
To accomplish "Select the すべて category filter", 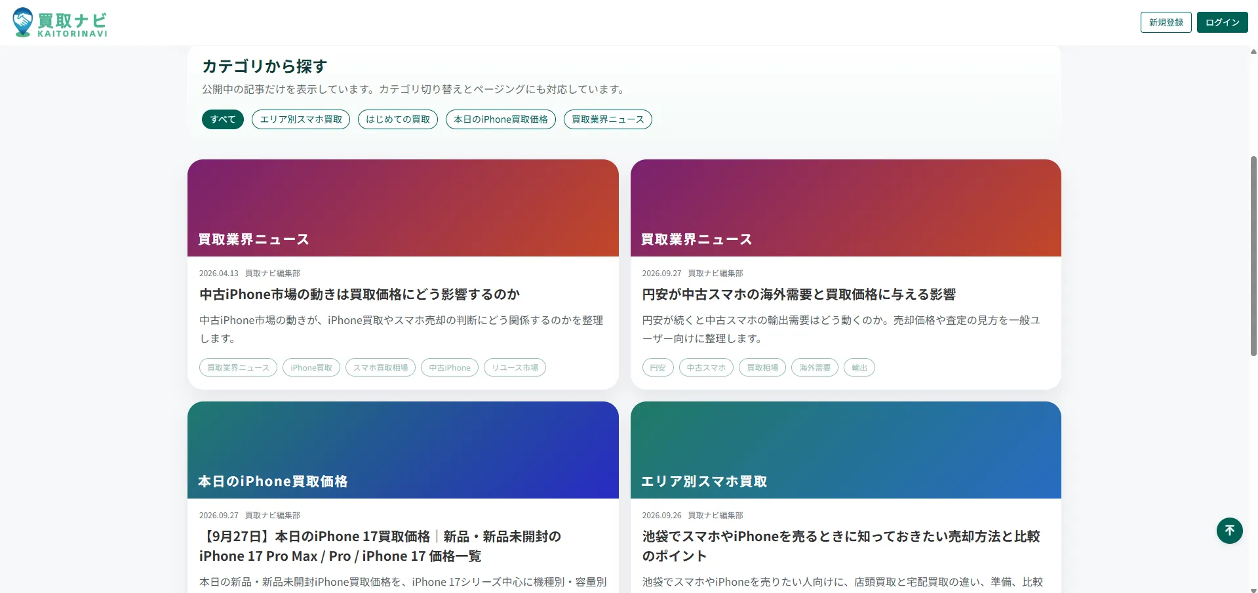I will click(x=223, y=119).
